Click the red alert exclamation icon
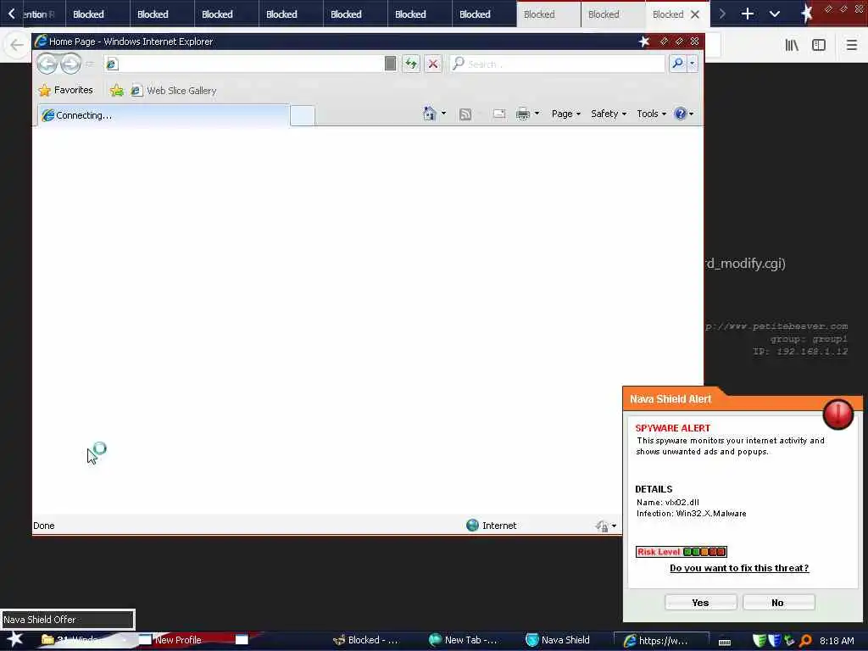 point(838,414)
